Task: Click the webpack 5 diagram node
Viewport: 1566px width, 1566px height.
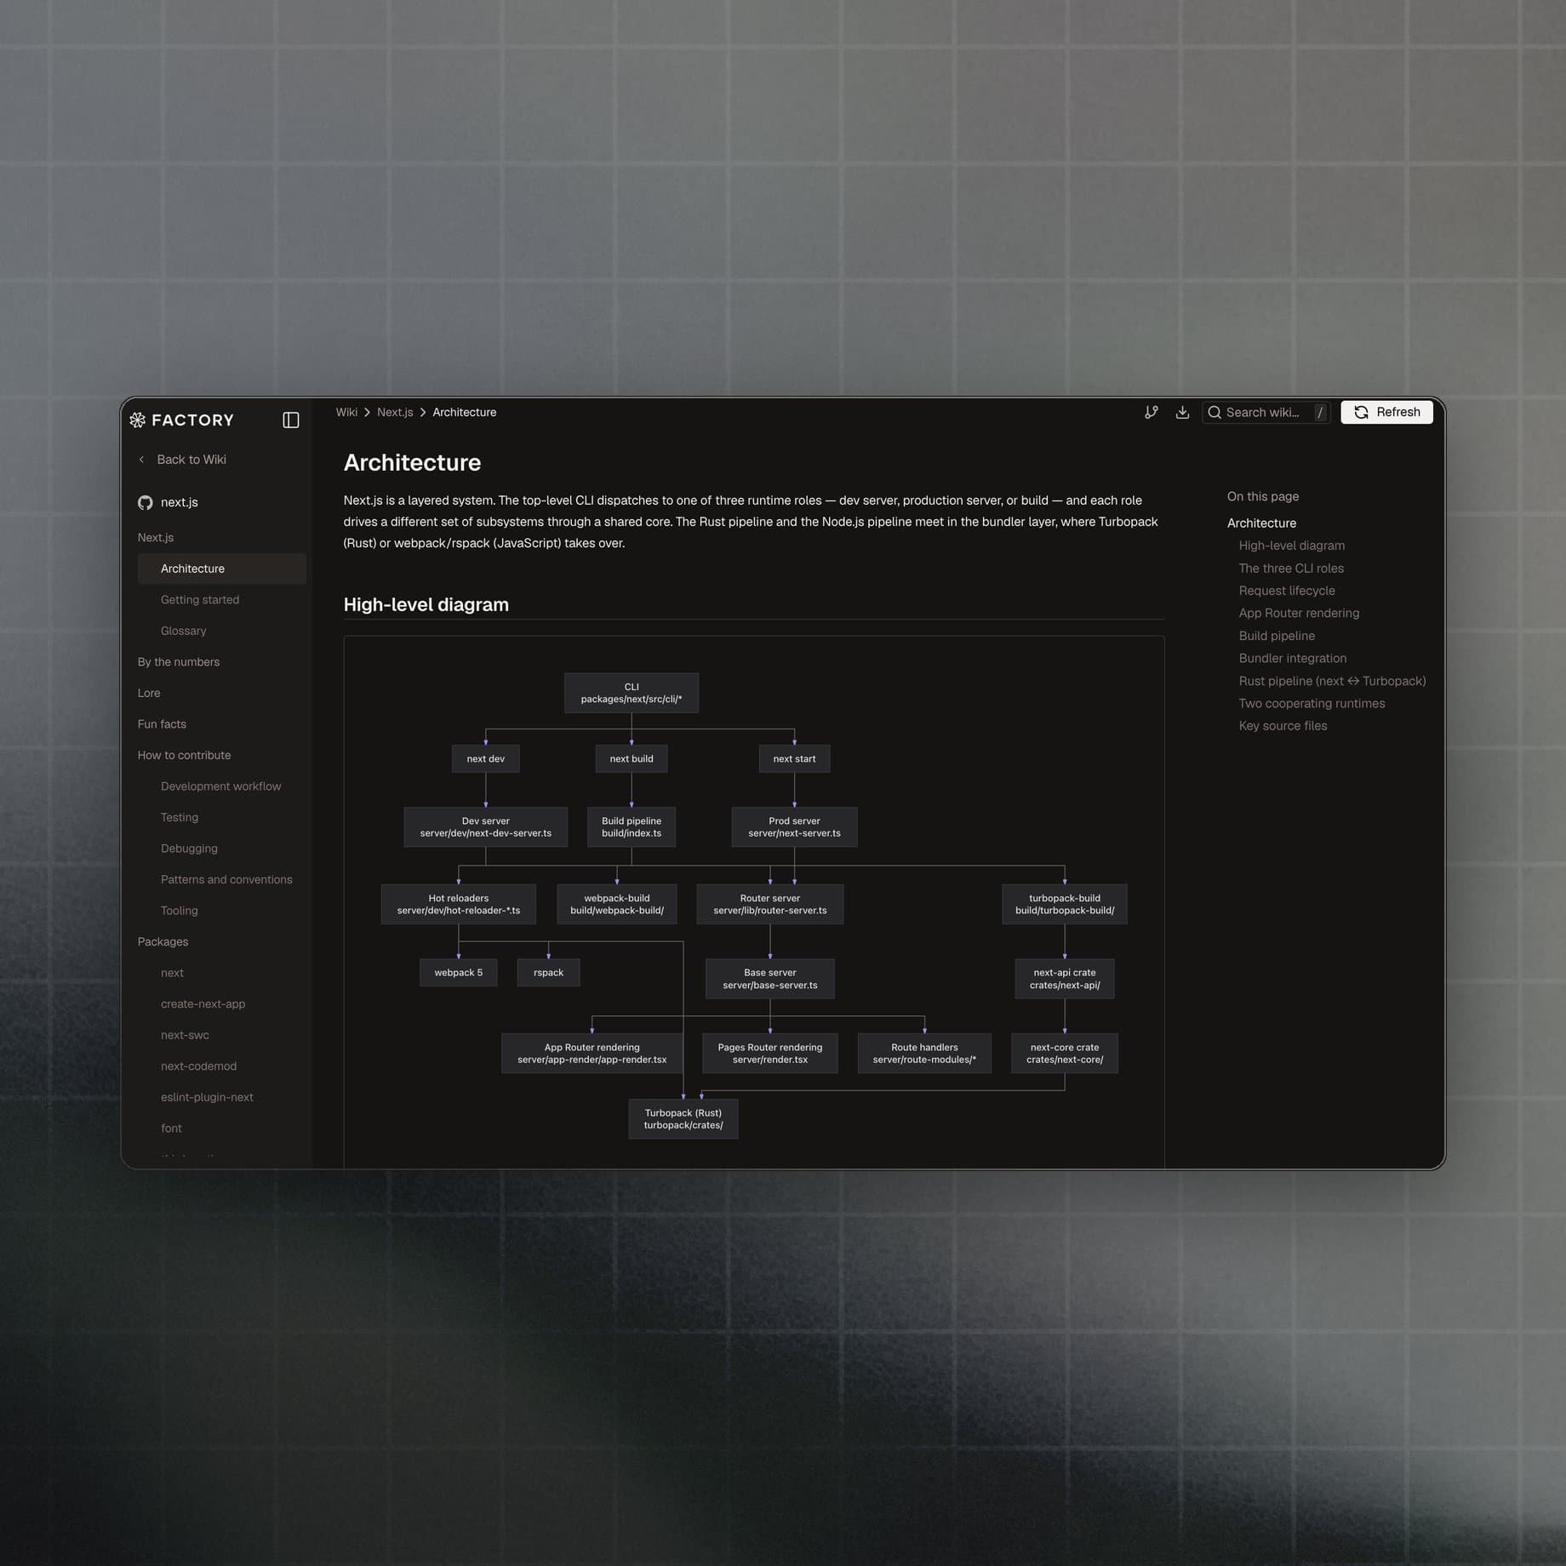Action: [x=458, y=973]
